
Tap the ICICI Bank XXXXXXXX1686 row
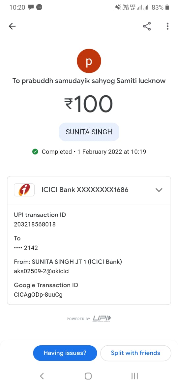coord(89,190)
